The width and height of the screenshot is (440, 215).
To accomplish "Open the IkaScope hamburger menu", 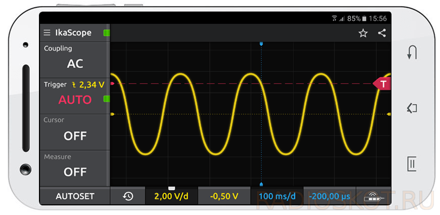I will pos(47,33).
